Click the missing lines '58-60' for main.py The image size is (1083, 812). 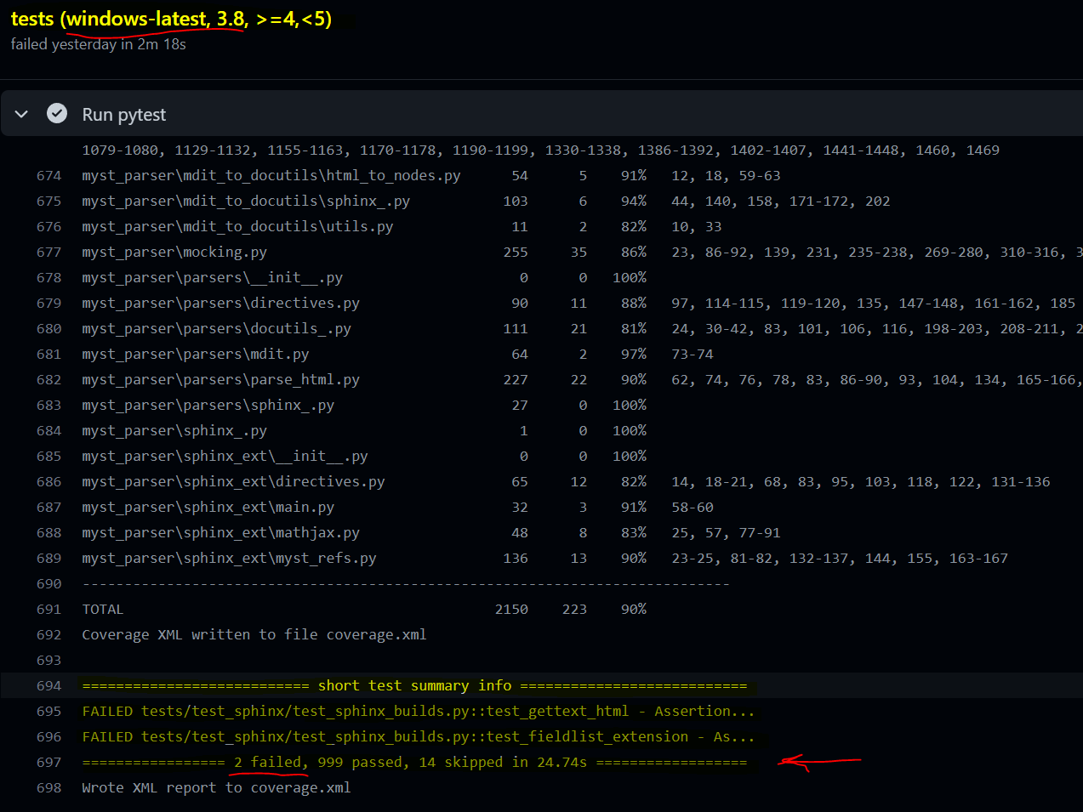pyautogui.click(x=693, y=508)
